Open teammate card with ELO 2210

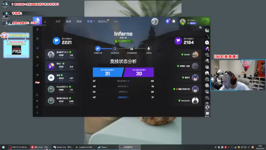tap(62, 66)
